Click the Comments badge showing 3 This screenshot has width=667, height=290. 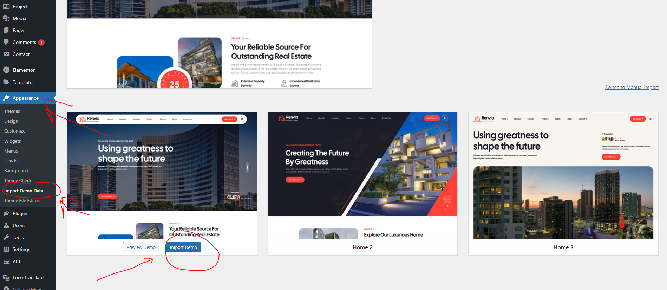click(x=41, y=43)
